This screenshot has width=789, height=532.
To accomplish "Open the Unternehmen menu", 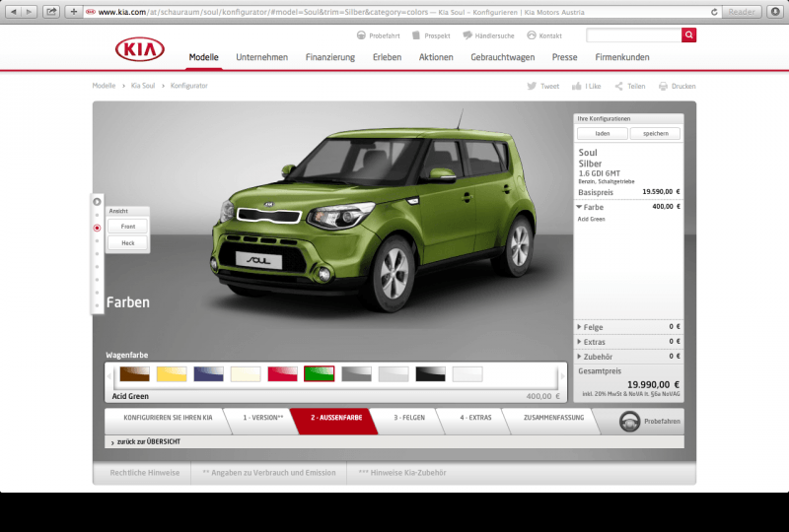I will pos(261,57).
